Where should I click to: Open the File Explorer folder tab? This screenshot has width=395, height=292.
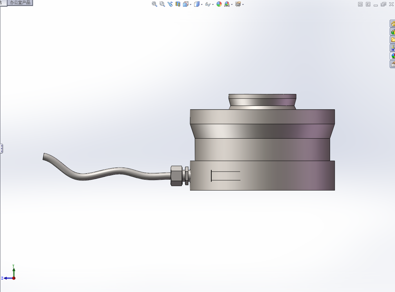pyautogui.click(x=393, y=40)
